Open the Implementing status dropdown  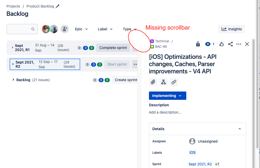167,96
